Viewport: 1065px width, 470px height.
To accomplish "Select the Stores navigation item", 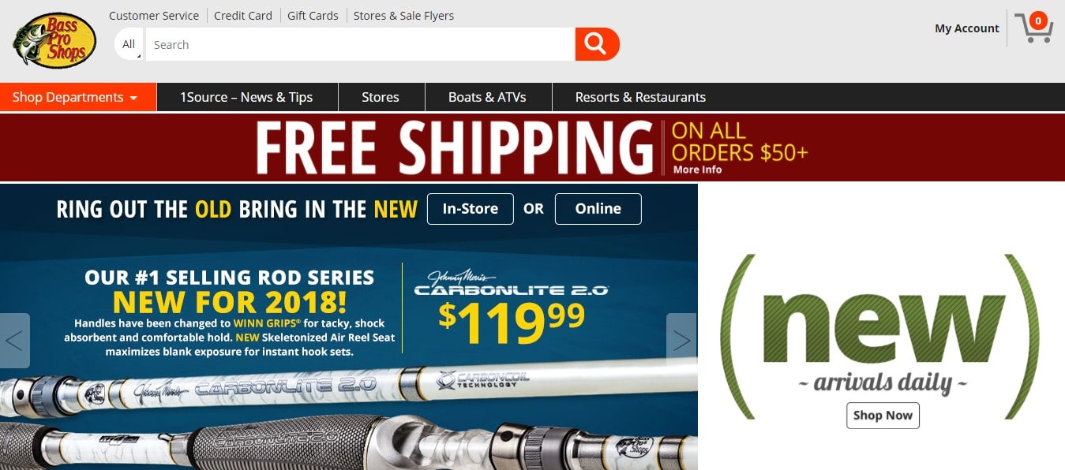I will tap(381, 97).
